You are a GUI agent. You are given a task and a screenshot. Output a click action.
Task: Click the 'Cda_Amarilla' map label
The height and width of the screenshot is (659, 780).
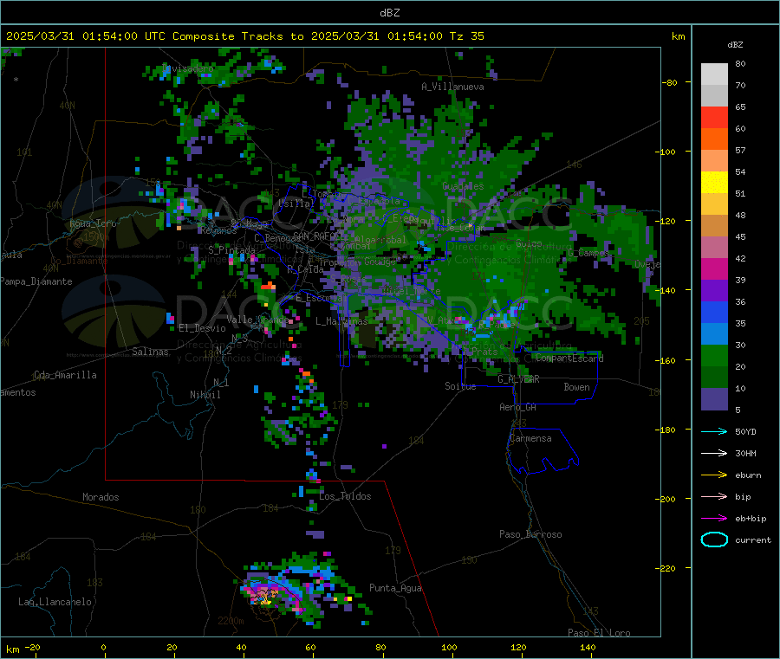click(65, 375)
